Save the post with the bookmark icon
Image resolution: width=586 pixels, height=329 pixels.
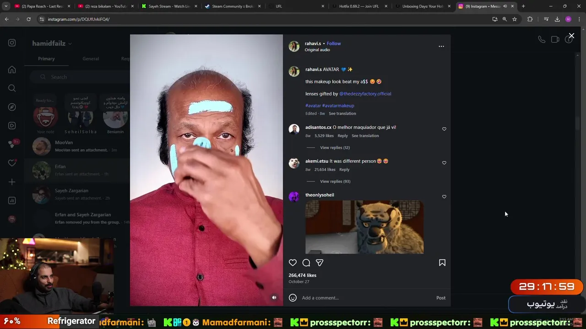tap(442, 263)
